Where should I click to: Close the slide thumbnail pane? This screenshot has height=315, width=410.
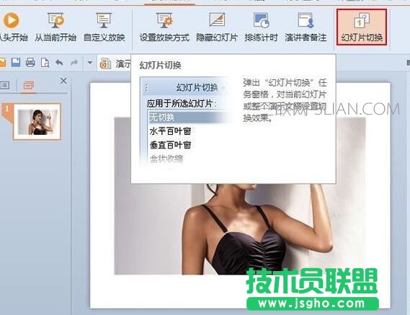(x=63, y=81)
